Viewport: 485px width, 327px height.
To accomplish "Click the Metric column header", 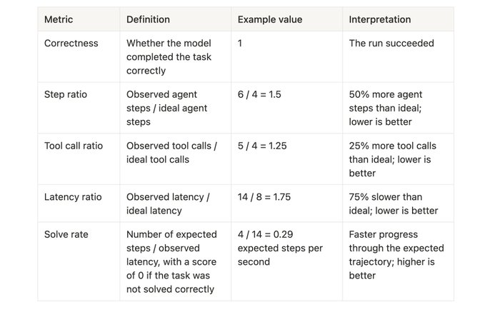I will click(59, 19).
